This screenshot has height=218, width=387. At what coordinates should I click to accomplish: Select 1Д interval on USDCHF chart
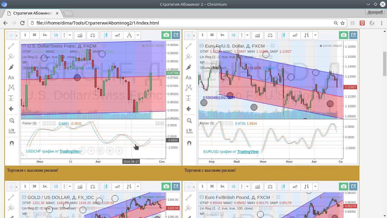point(56,35)
